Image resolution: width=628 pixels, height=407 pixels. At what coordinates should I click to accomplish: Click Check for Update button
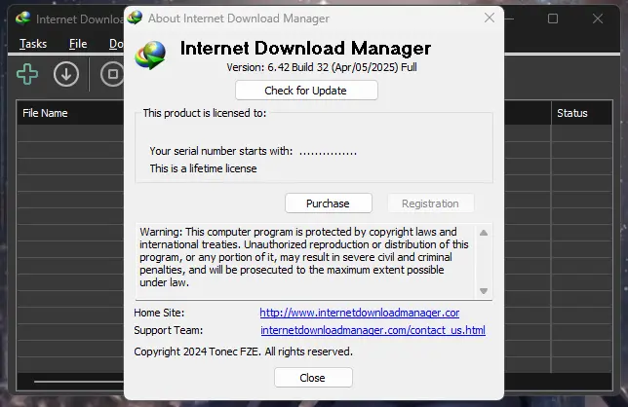coord(306,91)
